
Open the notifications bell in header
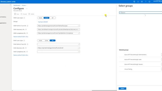(138, 2)
